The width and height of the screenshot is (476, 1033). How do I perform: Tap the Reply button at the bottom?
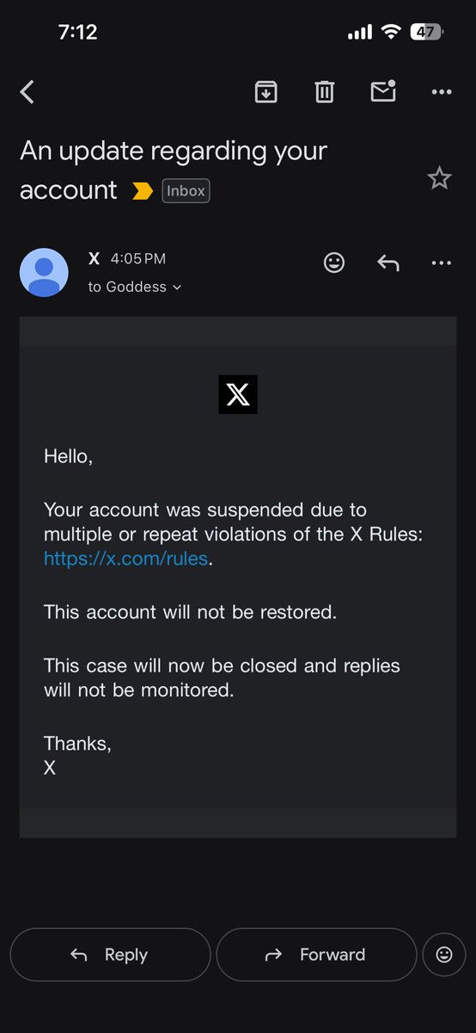[x=110, y=955]
